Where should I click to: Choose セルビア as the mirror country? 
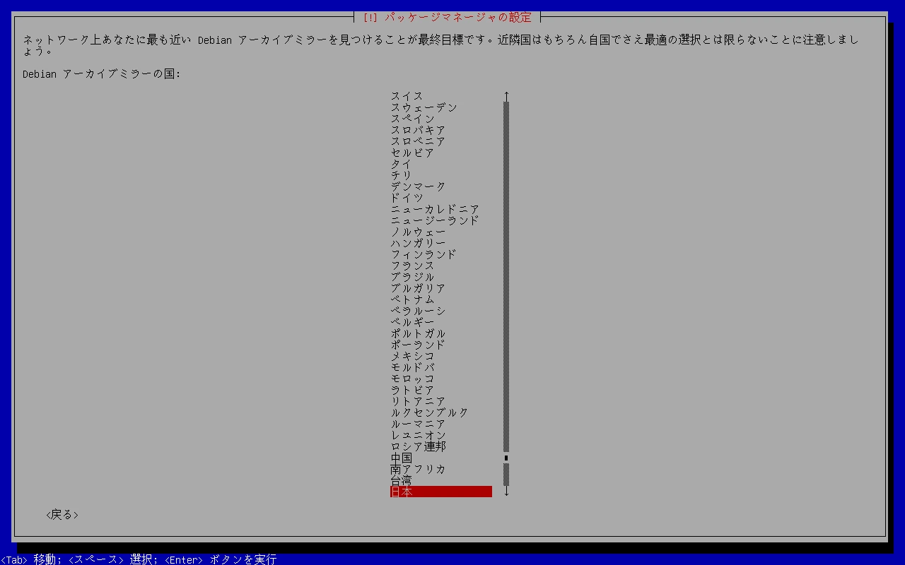(x=412, y=153)
